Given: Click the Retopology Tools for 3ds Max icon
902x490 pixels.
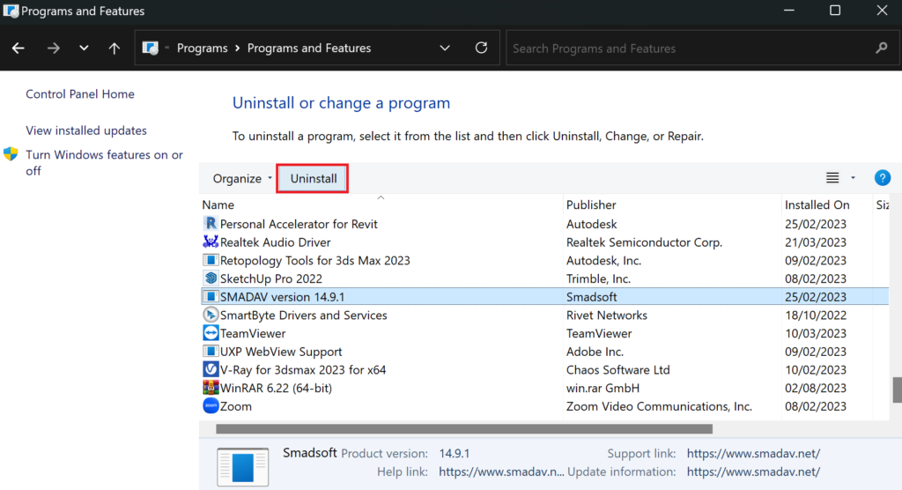Looking at the screenshot, I should pyautogui.click(x=211, y=260).
